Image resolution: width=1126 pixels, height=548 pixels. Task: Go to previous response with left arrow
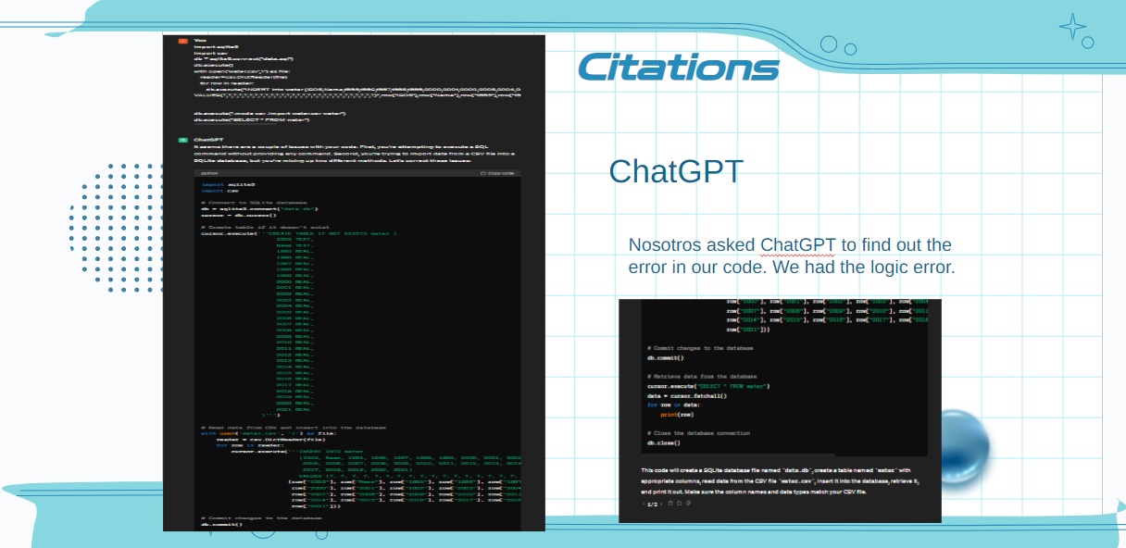click(x=644, y=504)
